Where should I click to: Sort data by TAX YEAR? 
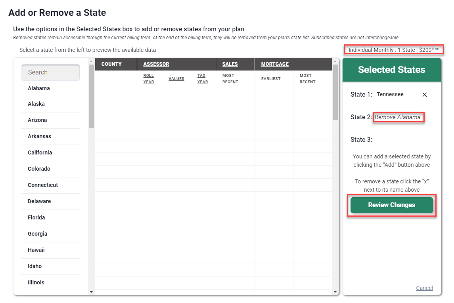pos(202,78)
